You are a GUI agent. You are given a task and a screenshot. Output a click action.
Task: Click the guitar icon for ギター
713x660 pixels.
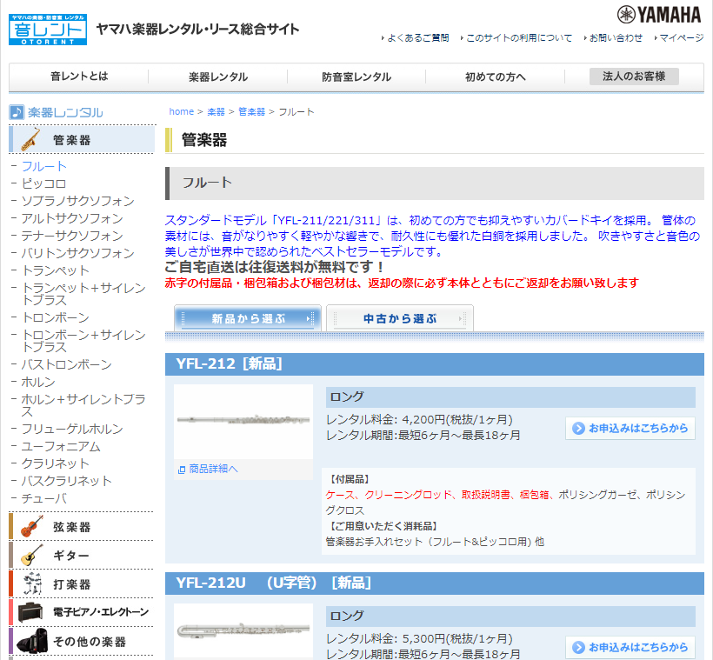[32, 556]
